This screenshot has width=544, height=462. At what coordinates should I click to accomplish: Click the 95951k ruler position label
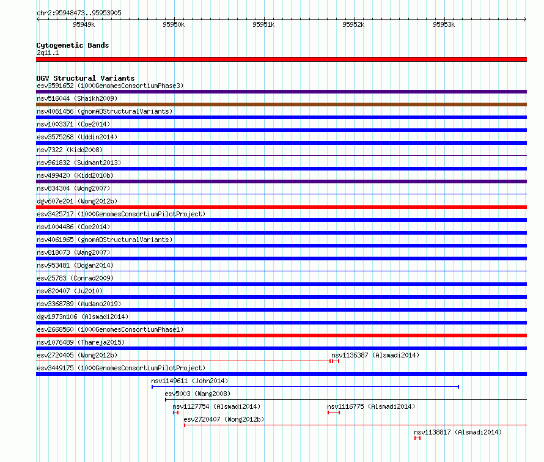263,24
